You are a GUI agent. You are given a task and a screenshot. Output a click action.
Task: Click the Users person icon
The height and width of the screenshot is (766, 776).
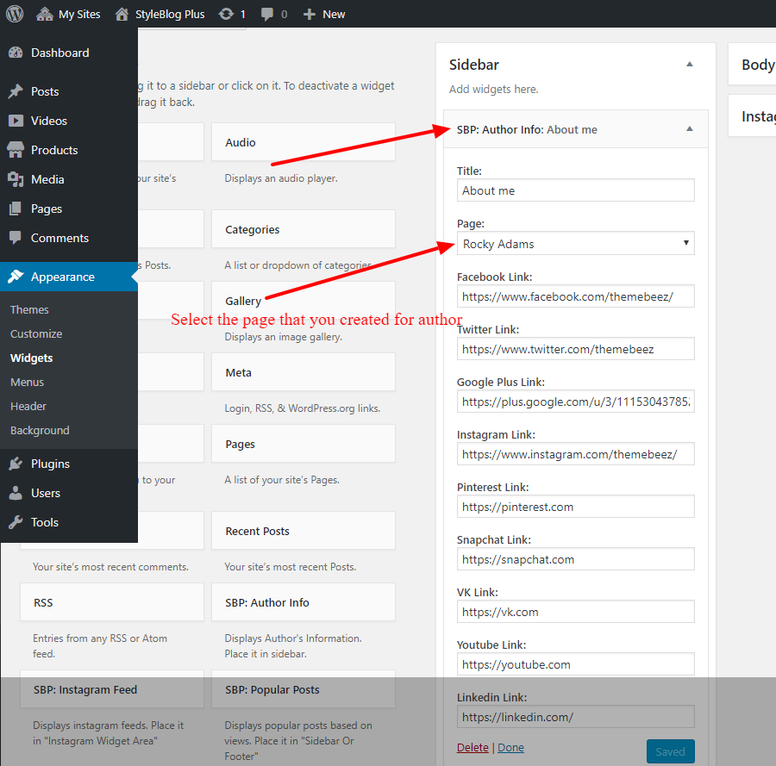[x=16, y=493]
